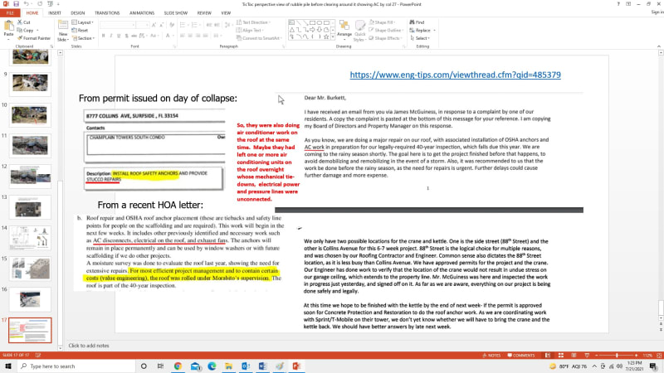Toggle Center paragraph alignment
The width and height of the screenshot is (664, 373).
click(x=190, y=36)
